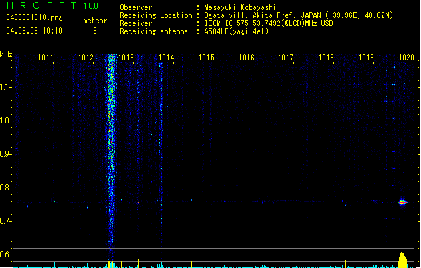Viewport: 421px width, 268px height.
Task: Click the 1020 time axis marker
Action: point(406,58)
